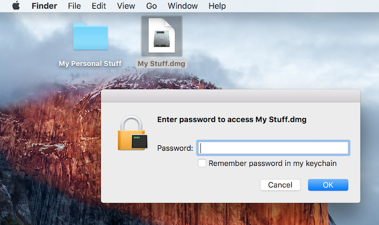Viewport: 379px width, 225px height.
Task: Confirm the password with OK
Action: tap(328, 185)
